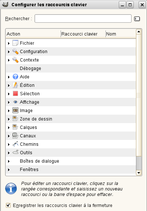Image resolution: width=147 pixels, height=211 pixels.
Task: Focus the Rechercher search field
Action: tap(83, 19)
